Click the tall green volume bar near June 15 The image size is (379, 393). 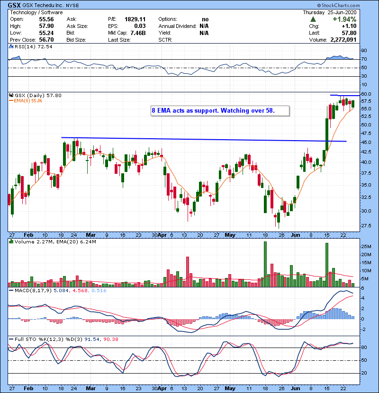pos(326,265)
